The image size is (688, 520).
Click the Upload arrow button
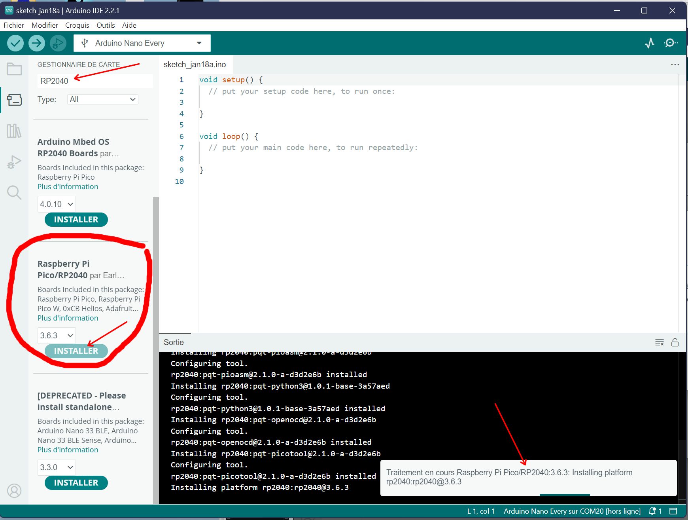click(x=37, y=43)
